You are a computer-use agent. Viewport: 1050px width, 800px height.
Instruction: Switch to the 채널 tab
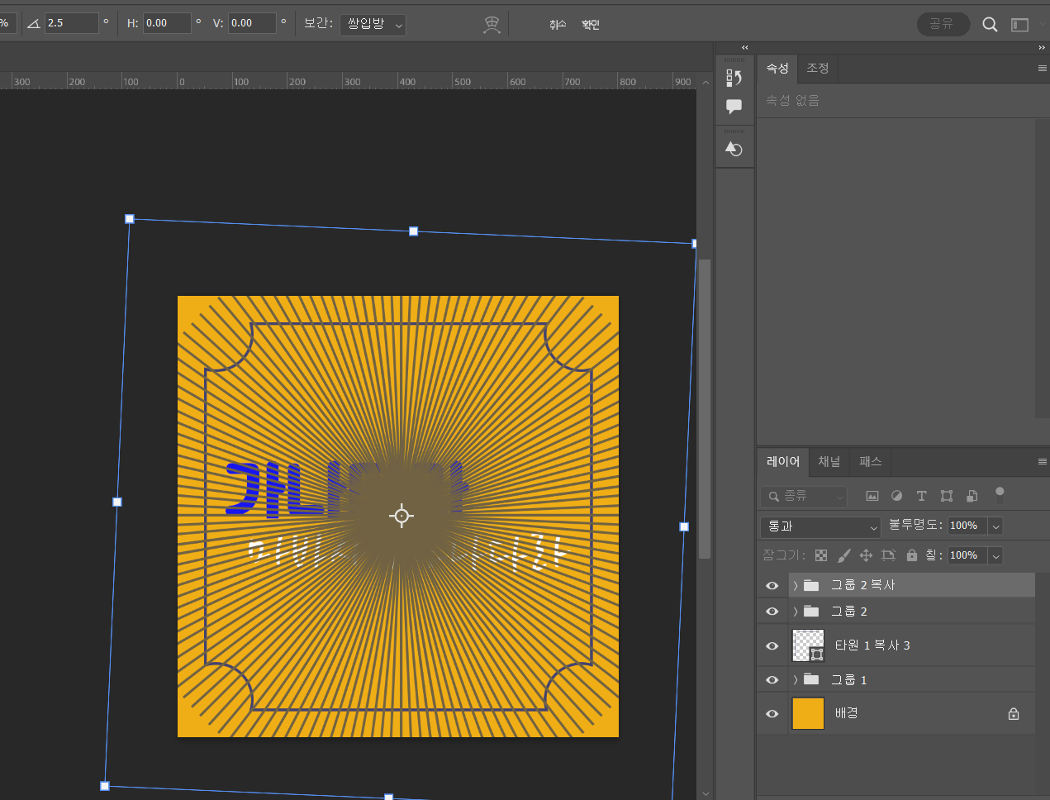coord(829,462)
